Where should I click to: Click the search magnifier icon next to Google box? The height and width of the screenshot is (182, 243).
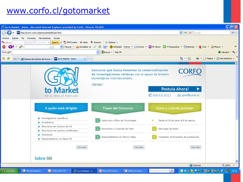coord(233,33)
